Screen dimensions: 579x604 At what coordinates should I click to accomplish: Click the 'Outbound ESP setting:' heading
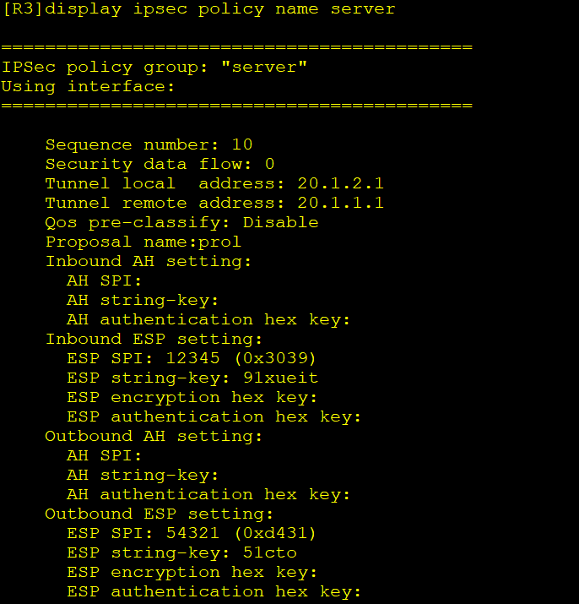click(159, 514)
